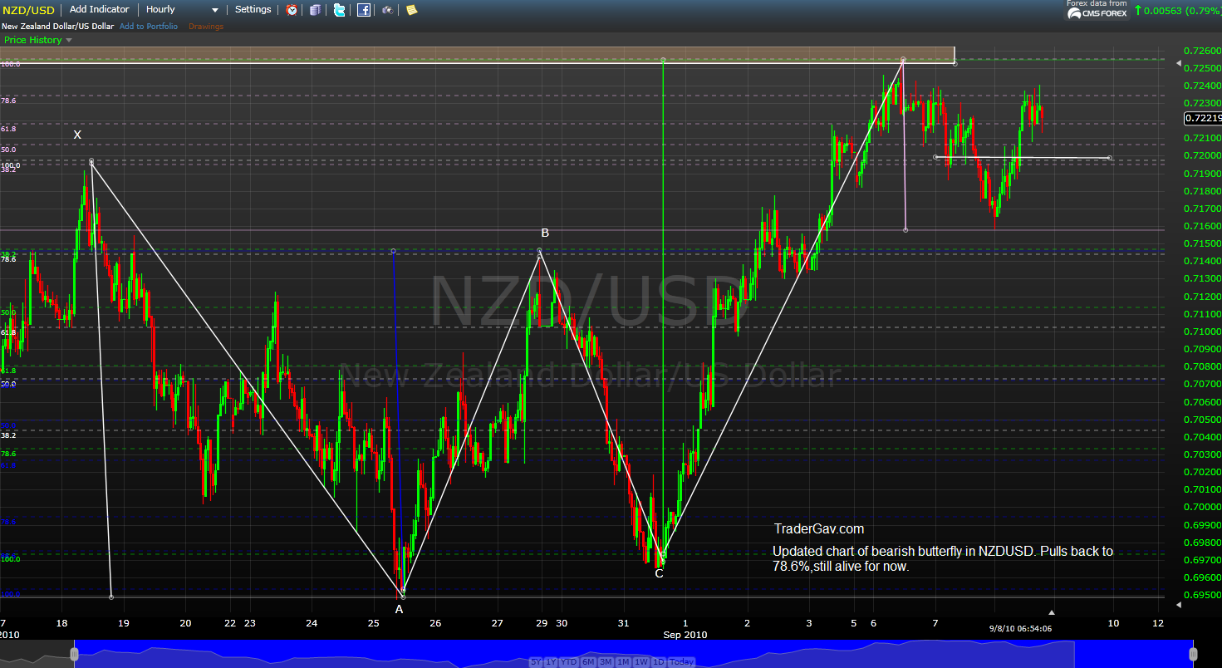Click the right handle of range slider
1222x668 pixels.
tap(1193, 654)
